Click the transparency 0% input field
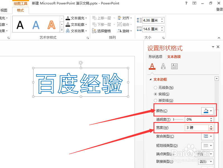223x168 pixels. [x=197, y=120]
